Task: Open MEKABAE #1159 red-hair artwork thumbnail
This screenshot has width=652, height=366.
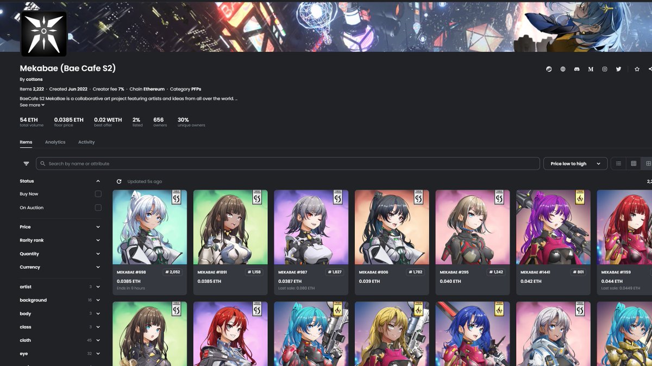Action: (x=624, y=227)
